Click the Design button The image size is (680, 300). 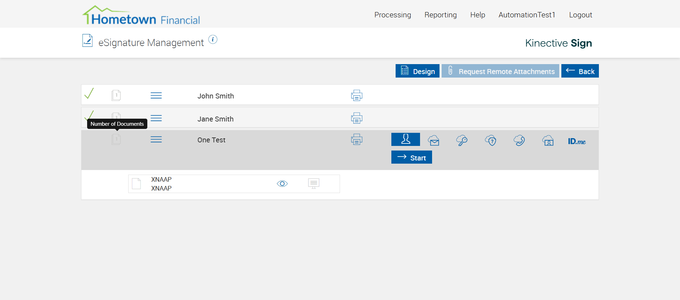(417, 71)
